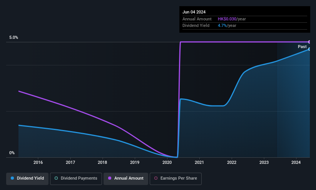Toggle the Earnings Per Share series
The image size is (316, 190).
pyautogui.click(x=176, y=178)
